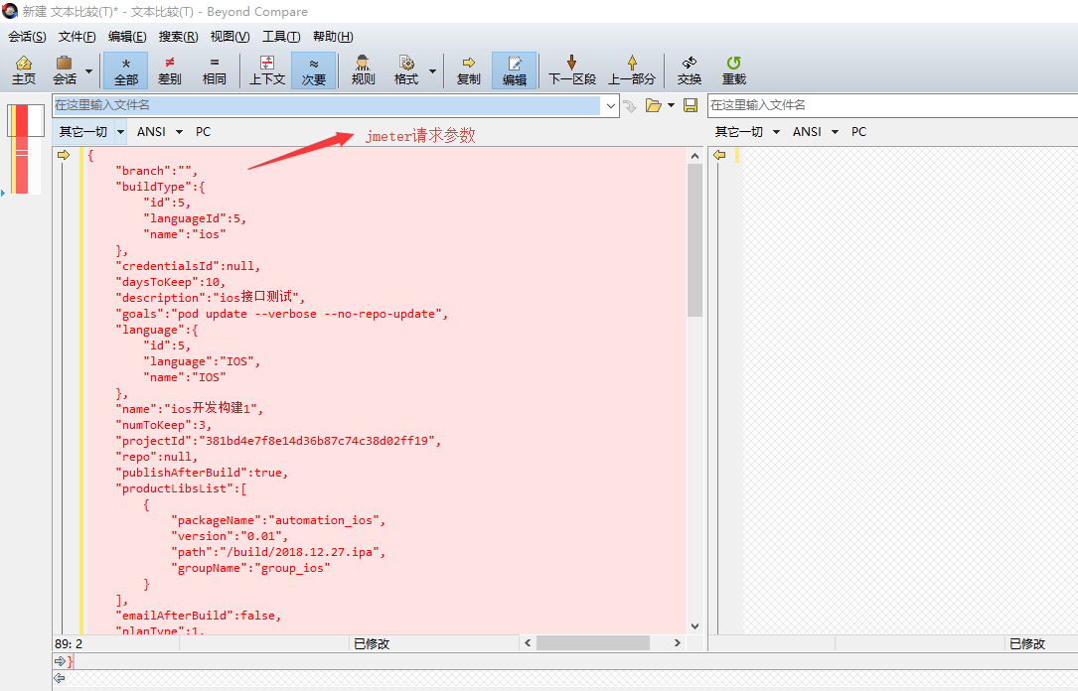
Task: Click the left pane save disk icon
Action: (x=691, y=105)
